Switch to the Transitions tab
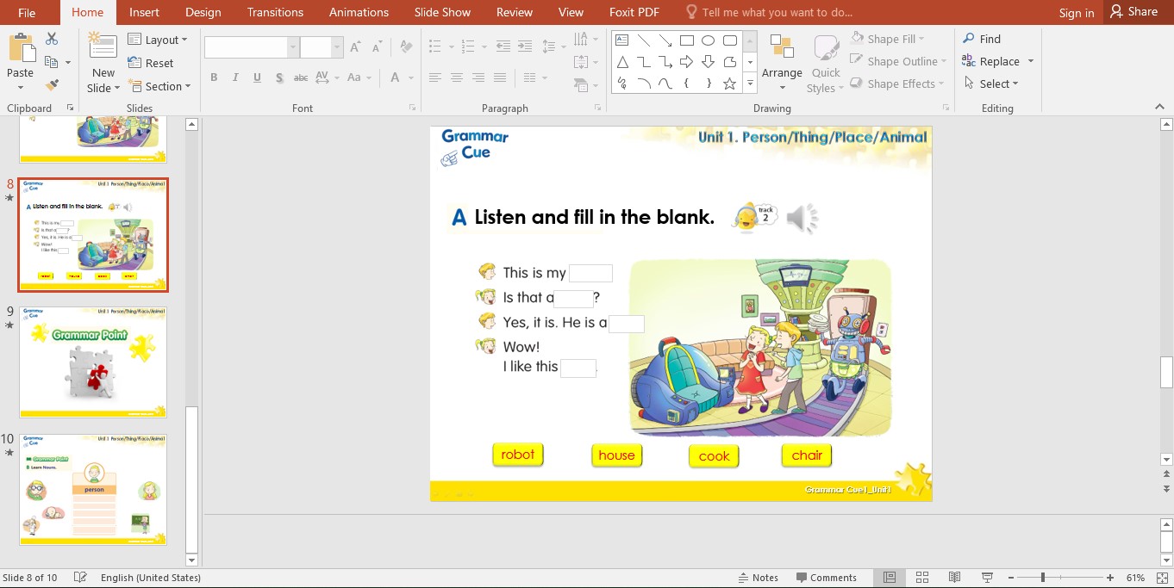This screenshot has width=1174, height=588. [x=275, y=12]
